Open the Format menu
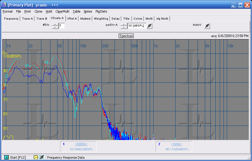This screenshot has width=252, height=161. tap(8, 11)
